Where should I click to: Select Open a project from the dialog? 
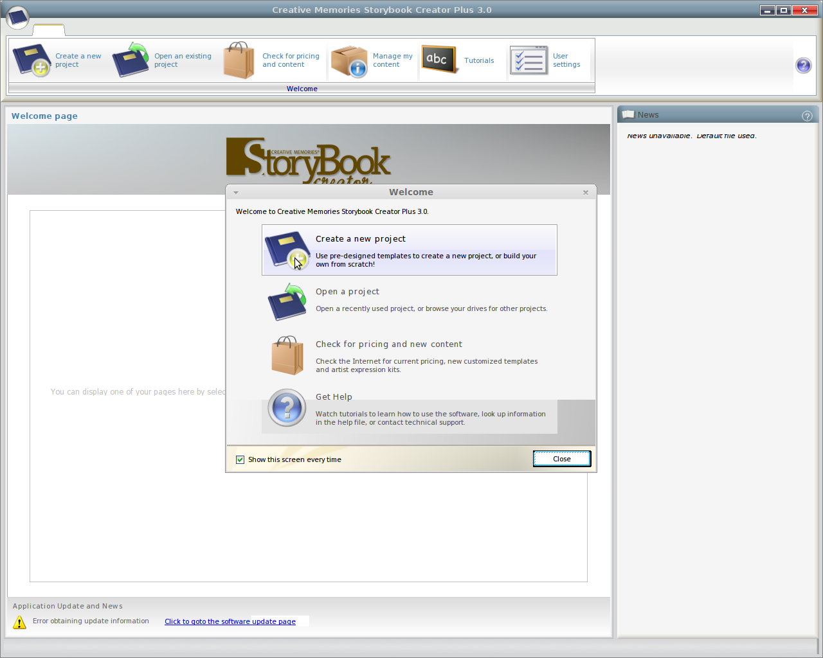(409, 301)
